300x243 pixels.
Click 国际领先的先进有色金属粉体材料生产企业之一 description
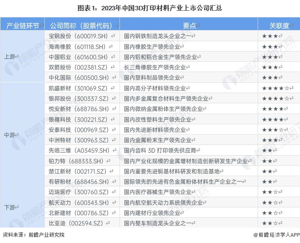[x=183, y=182]
